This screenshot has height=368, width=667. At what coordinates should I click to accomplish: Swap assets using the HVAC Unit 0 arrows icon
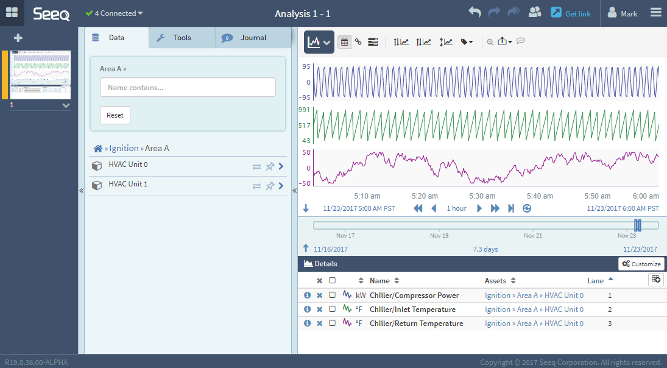tap(256, 166)
